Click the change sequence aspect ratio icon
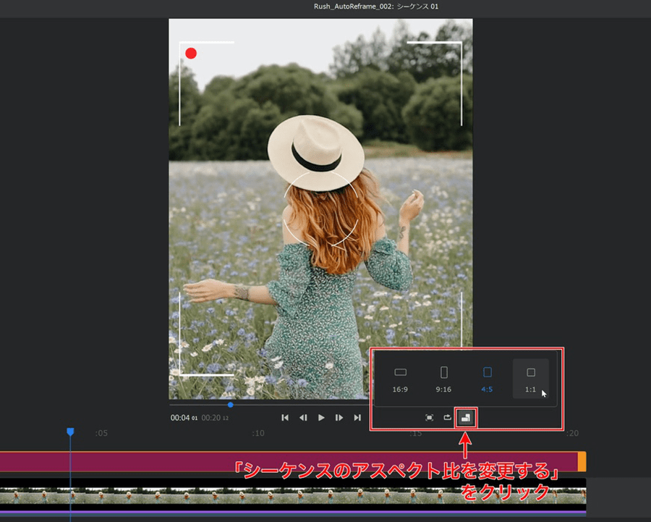This screenshot has width=651, height=522. [x=467, y=418]
